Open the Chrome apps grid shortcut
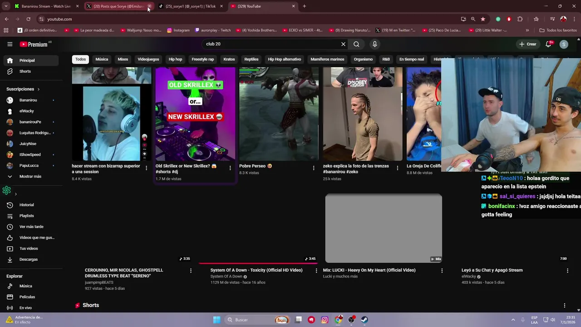Viewport: 581px width, 327px height. (x=6, y=30)
